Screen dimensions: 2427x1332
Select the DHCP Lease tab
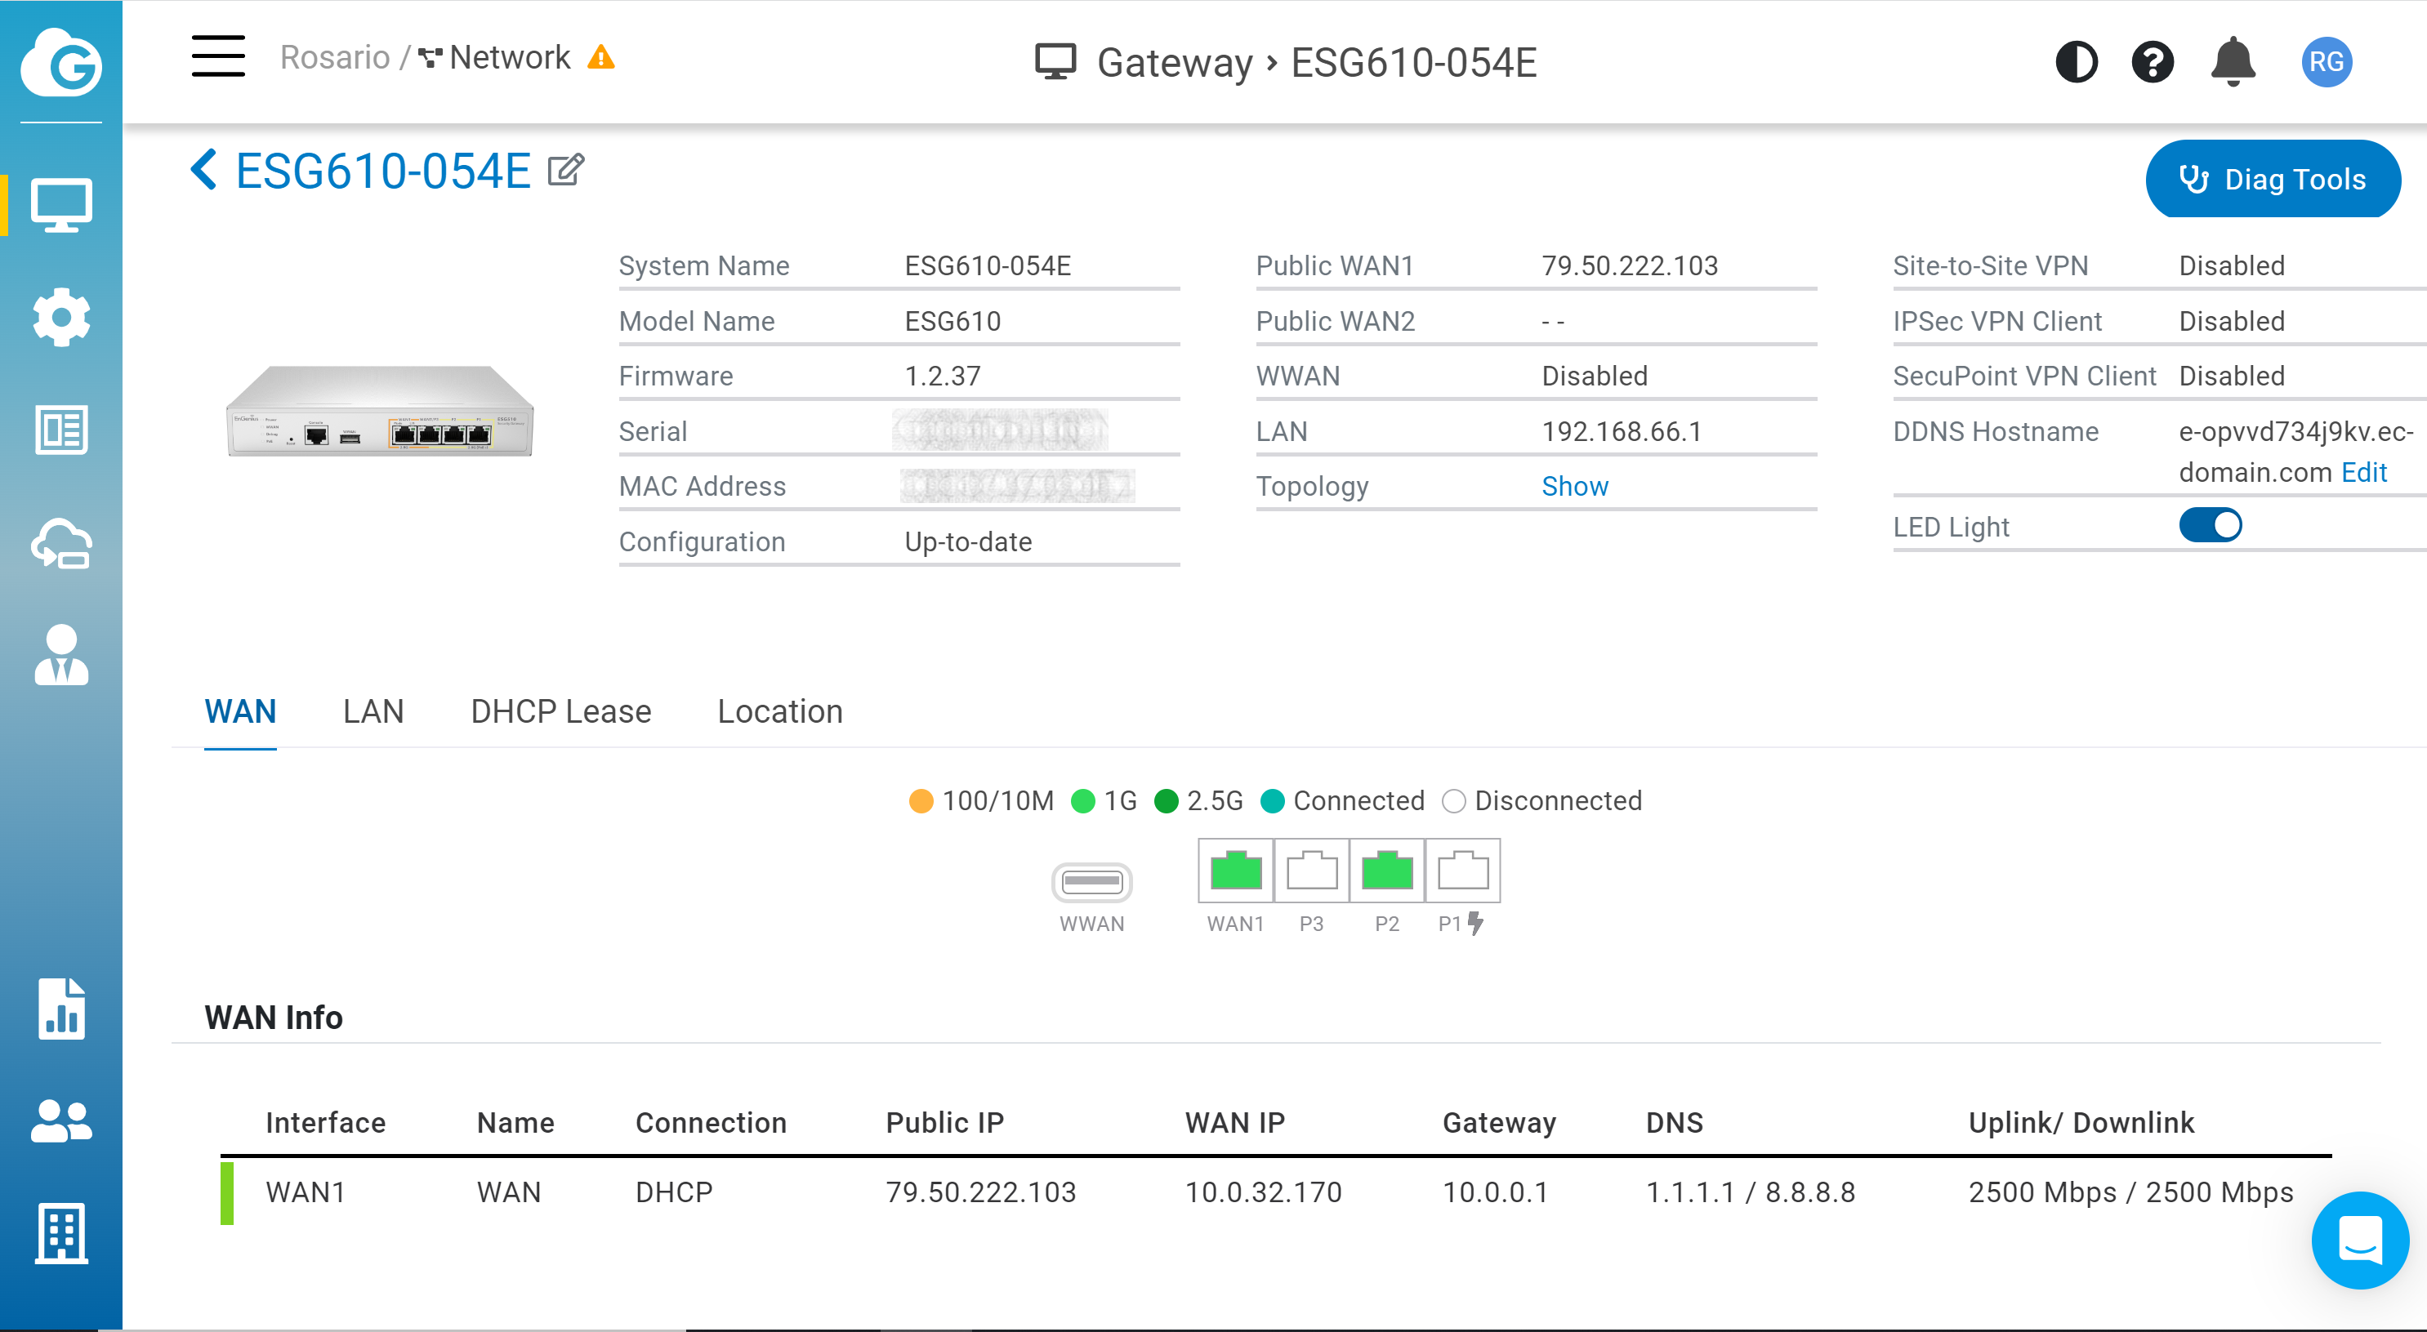click(x=558, y=712)
